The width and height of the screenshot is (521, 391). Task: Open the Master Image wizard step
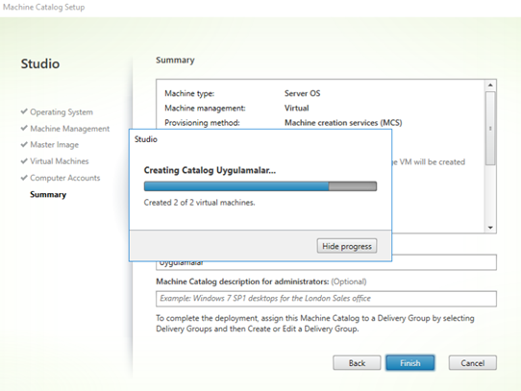[55, 145]
